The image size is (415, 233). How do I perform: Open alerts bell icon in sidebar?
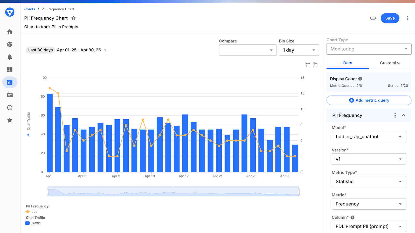[x=10, y=57]
